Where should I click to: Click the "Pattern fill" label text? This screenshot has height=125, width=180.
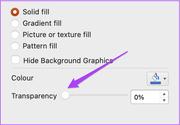point(40,46)
